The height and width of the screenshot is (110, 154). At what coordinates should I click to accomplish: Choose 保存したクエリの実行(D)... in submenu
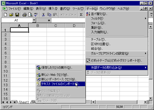[61, 67]
